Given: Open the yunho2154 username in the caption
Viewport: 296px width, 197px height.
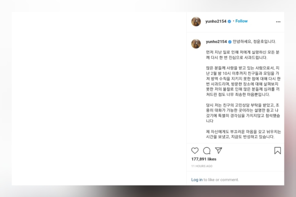Looking at the screenshot, I should [216, 41].
